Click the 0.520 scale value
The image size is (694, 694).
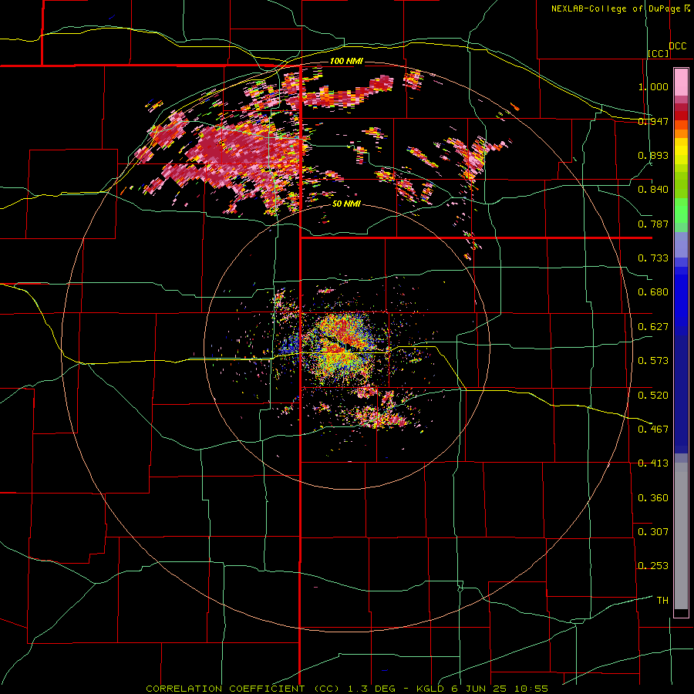pyautogui.click(x=653, y=396)
